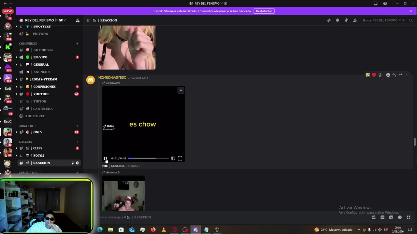Open Firefox from the taskbar
Viewport: 417px width, 234px height.
153,230
